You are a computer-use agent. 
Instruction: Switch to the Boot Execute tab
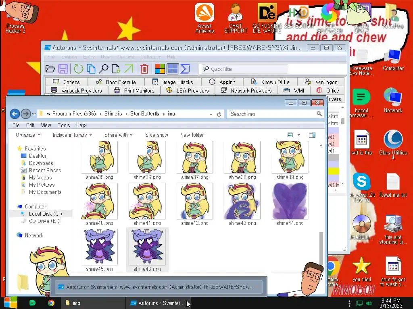coord(116,82)
